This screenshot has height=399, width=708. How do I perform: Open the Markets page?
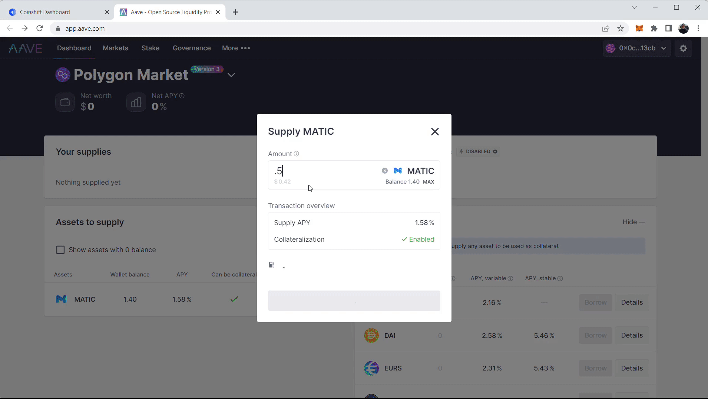(115, 48)
